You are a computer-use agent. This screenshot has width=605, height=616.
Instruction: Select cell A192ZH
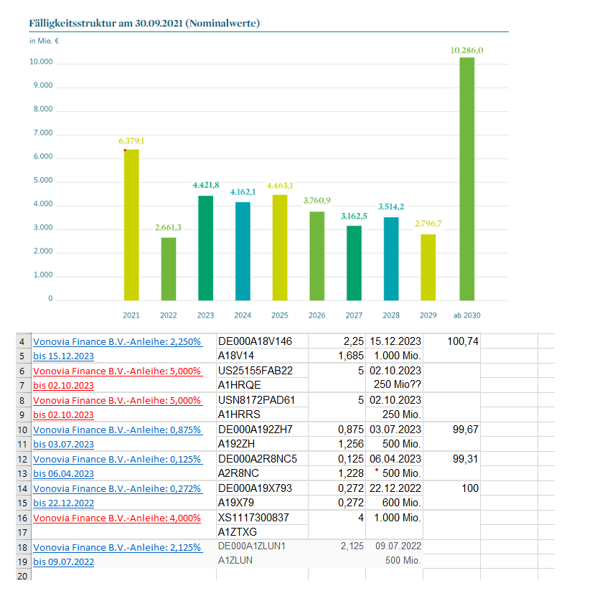click(x=262, y=444)
